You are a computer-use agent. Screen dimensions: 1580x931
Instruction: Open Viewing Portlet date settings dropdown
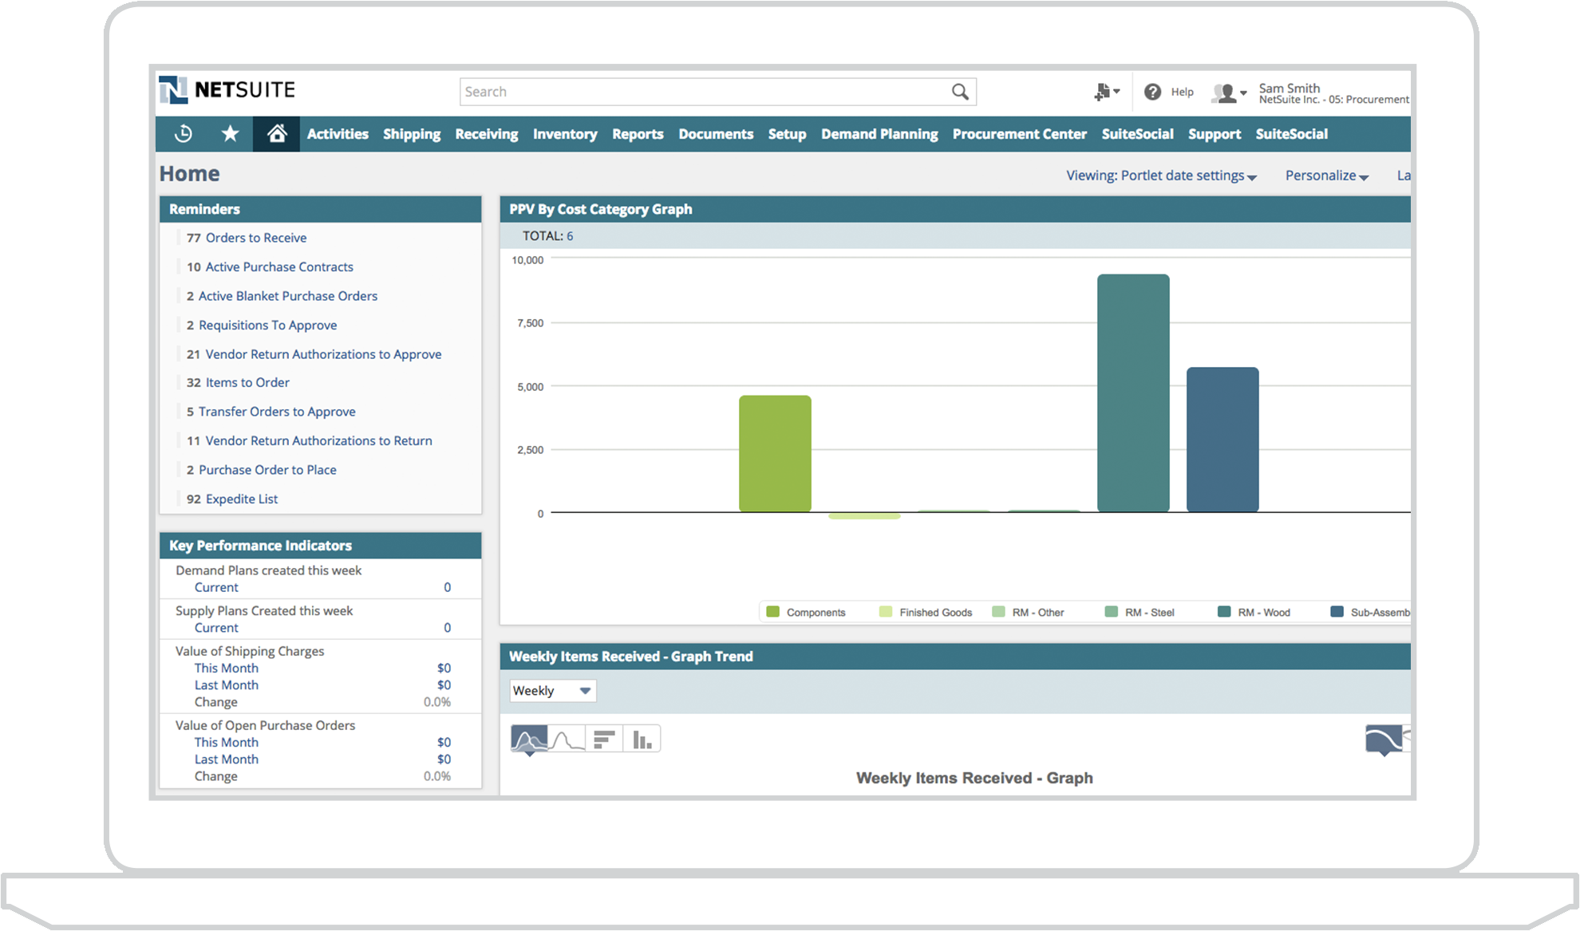click(1161, 176)
